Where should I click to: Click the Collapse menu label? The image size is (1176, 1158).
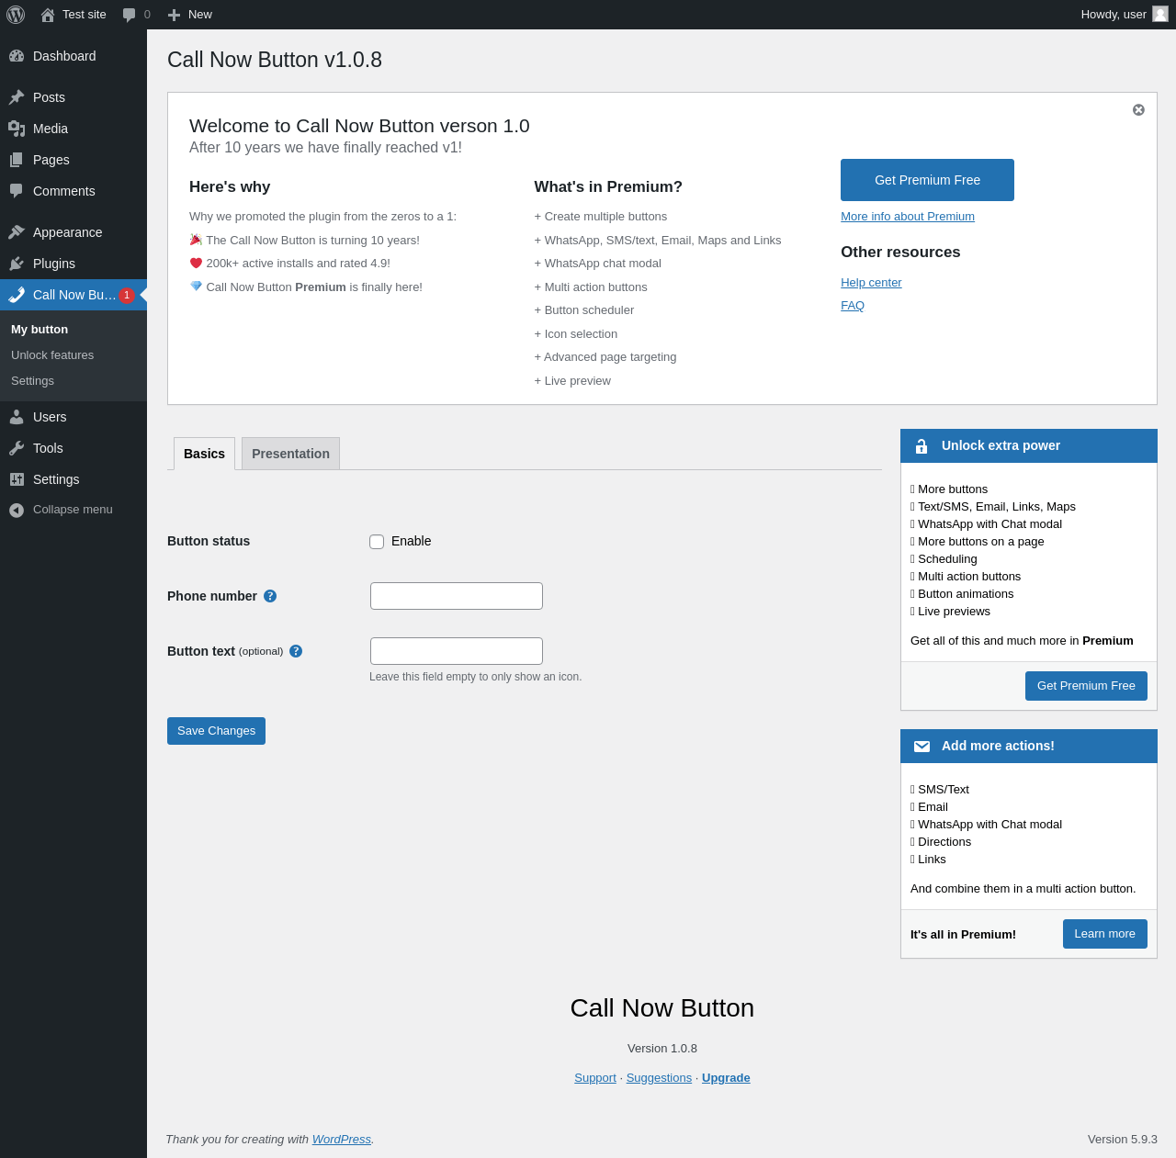click(x=73, y=510)
